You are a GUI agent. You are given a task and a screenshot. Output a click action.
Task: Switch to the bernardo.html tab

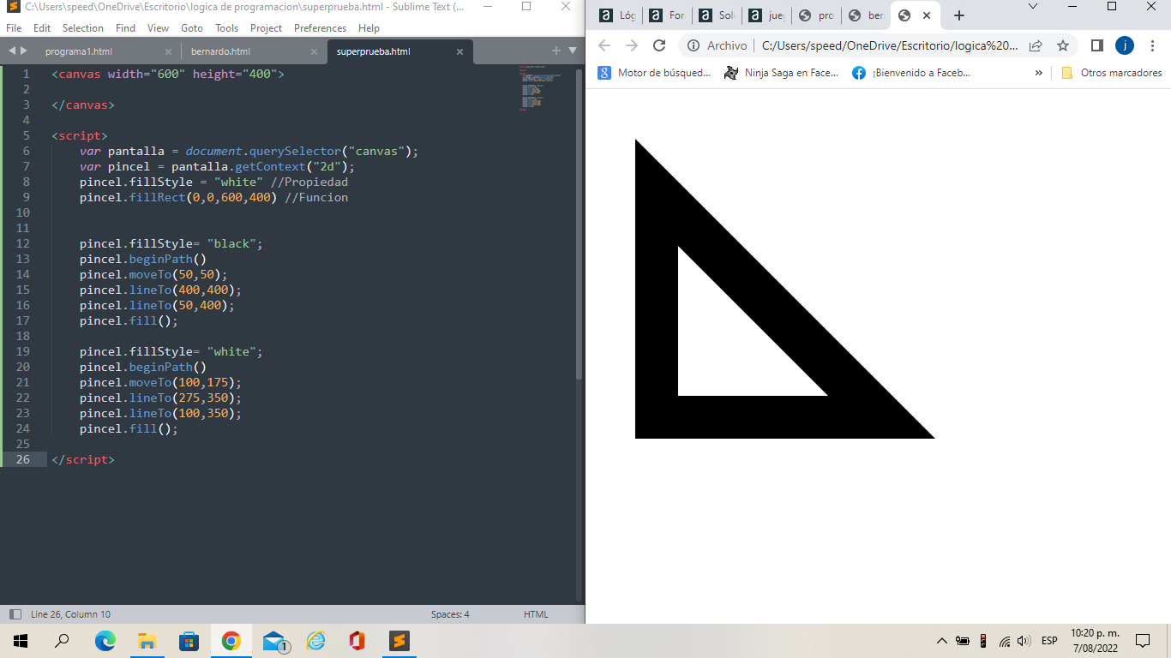click(x=220, y=51)
